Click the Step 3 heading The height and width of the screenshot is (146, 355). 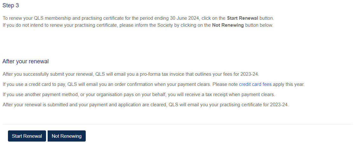pyautogui.click(x=11, y=5)
